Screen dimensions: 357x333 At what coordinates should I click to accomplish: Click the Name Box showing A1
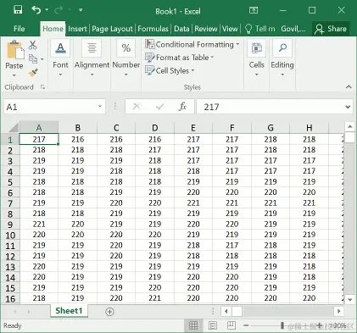point(51,107)
